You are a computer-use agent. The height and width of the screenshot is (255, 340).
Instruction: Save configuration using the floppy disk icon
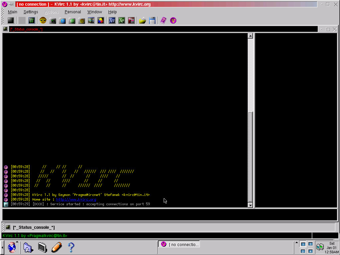[152, 20]
